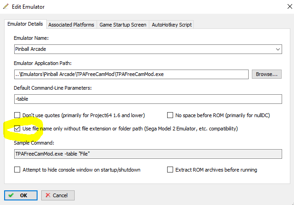Expand the Emulator Name dropdown arrow
294x205 pixels.
278,49
